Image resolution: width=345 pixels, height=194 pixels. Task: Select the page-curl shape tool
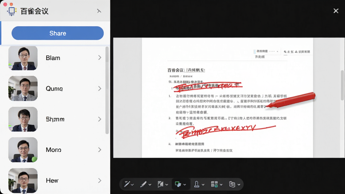click(x=160, y=184)
